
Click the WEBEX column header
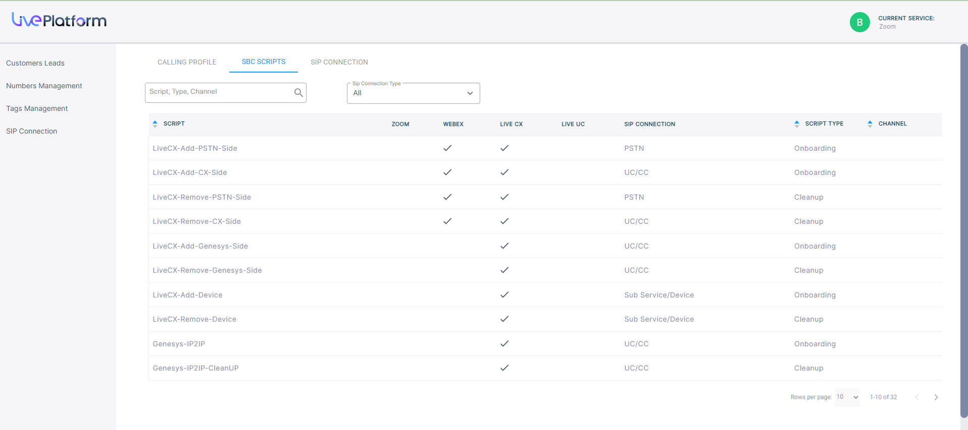pos(453,124)
